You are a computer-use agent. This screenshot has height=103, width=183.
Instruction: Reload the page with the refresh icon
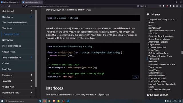9,6
